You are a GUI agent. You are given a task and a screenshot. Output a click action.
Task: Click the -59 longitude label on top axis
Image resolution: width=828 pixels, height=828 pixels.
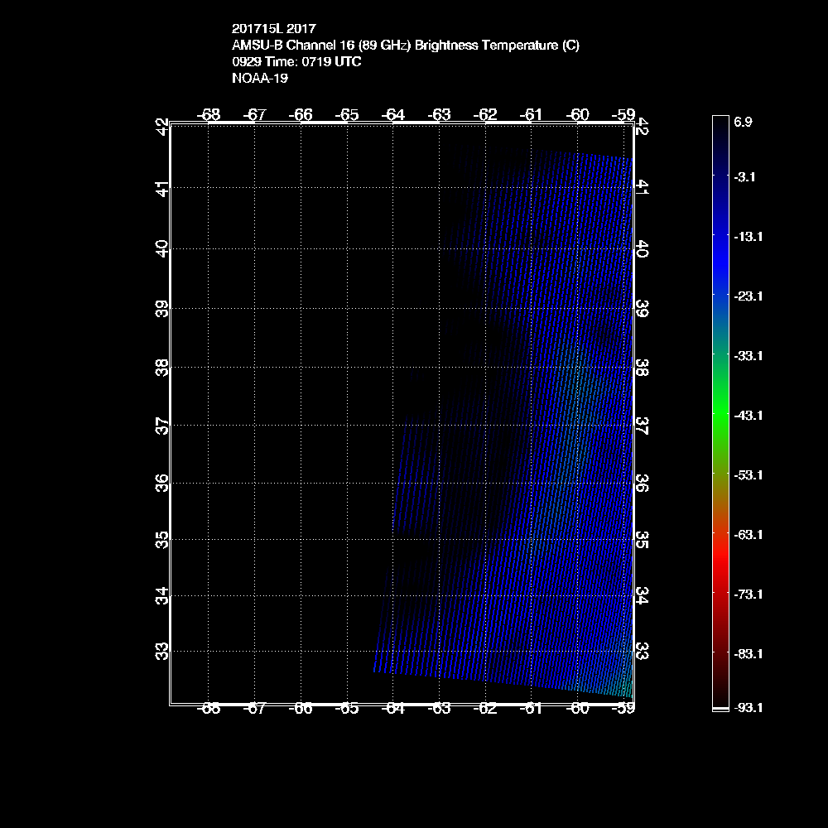pos(623,114)
